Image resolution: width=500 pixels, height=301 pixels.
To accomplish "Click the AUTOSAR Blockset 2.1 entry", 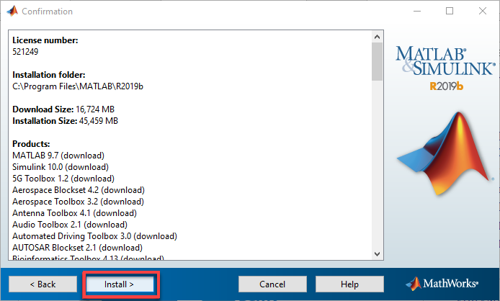I will pyautogui.click(x=78, y=248).
